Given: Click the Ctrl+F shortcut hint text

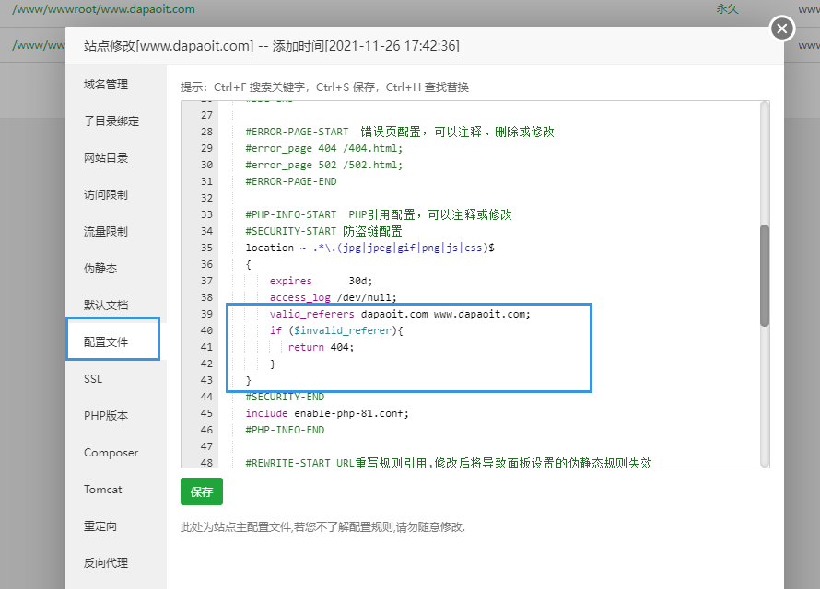Looking at the screenshot, I should 260,87.
